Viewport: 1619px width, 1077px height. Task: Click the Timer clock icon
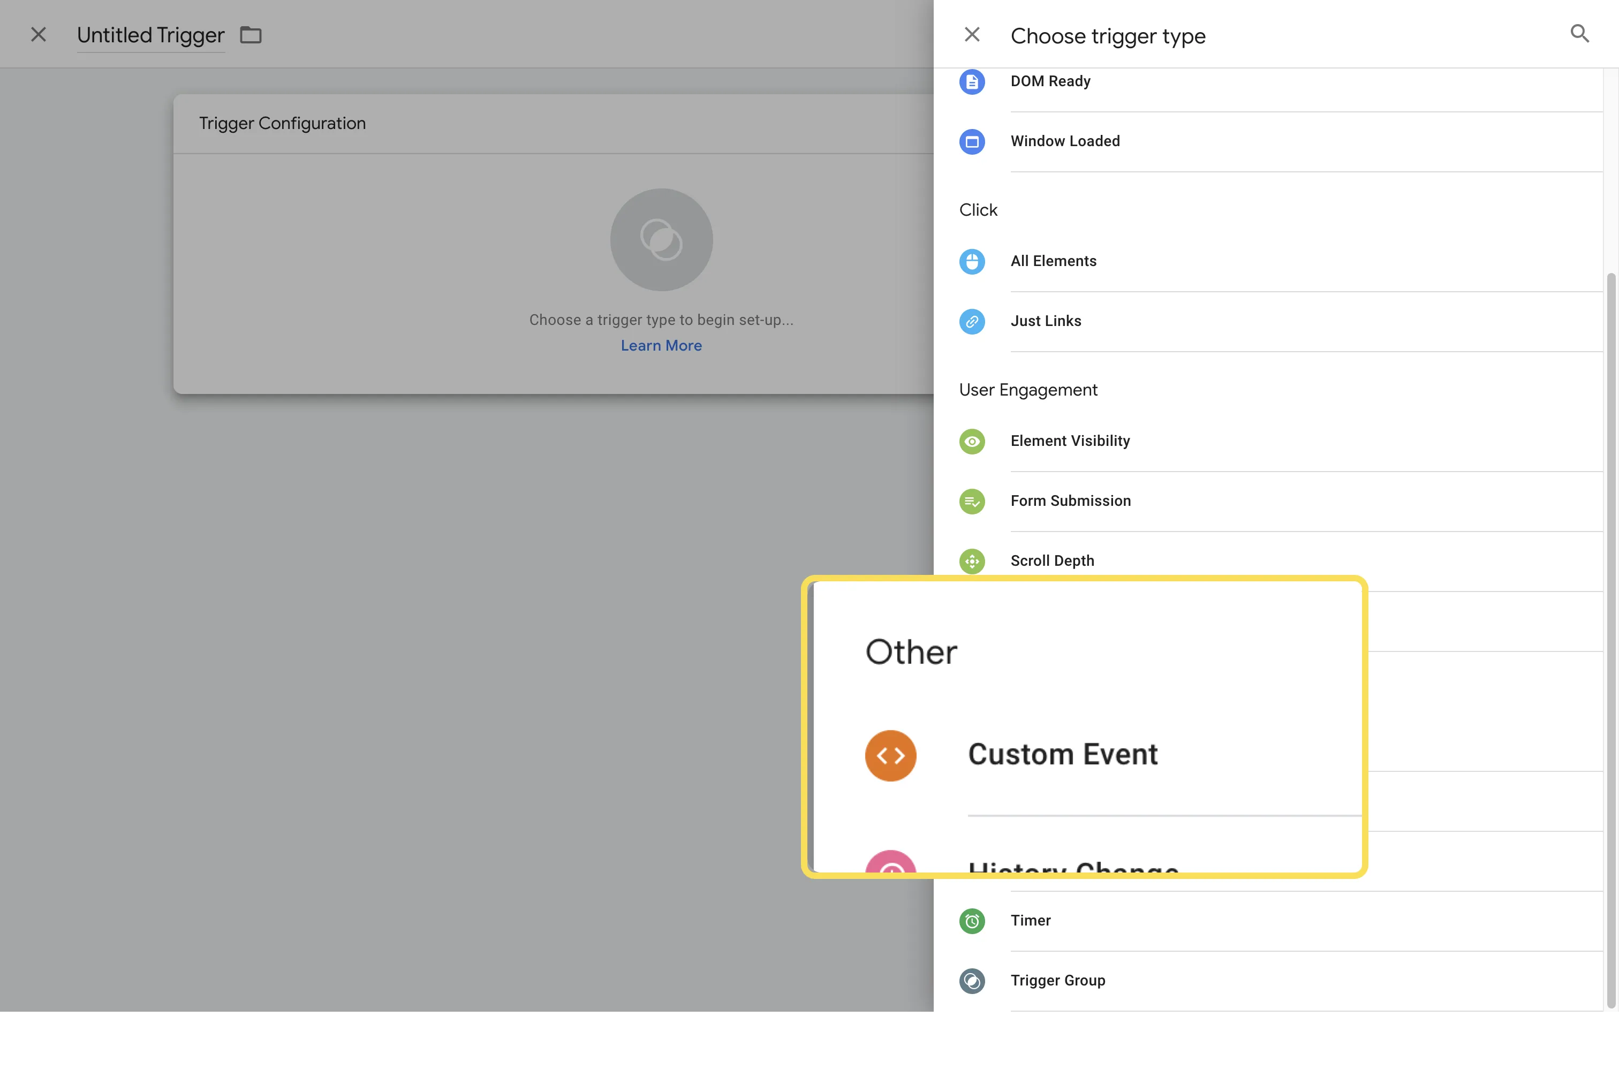point(972,921)
